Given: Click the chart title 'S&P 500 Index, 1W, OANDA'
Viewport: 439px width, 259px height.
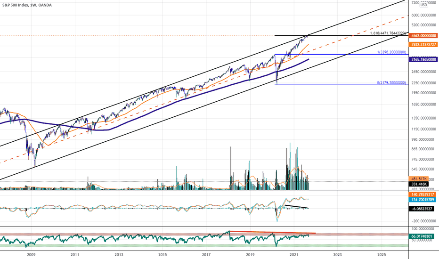Looking at the screenshot, I should (x=27, y=5).
